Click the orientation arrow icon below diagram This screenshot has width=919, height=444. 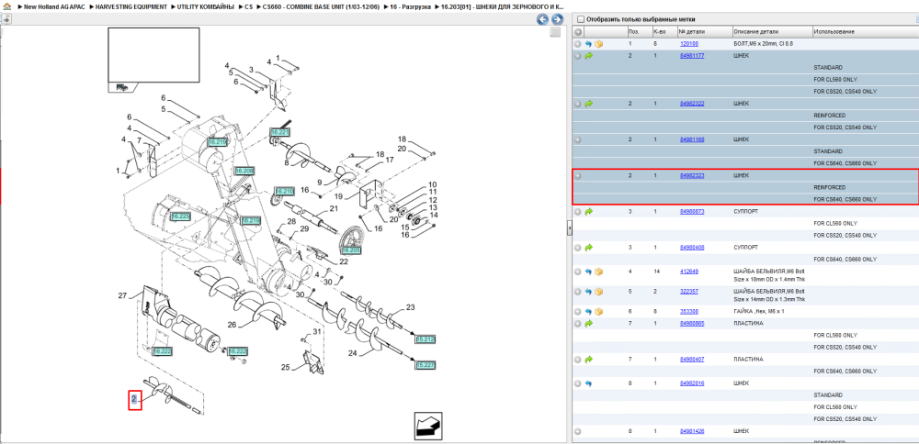click(x=428, y=427)
